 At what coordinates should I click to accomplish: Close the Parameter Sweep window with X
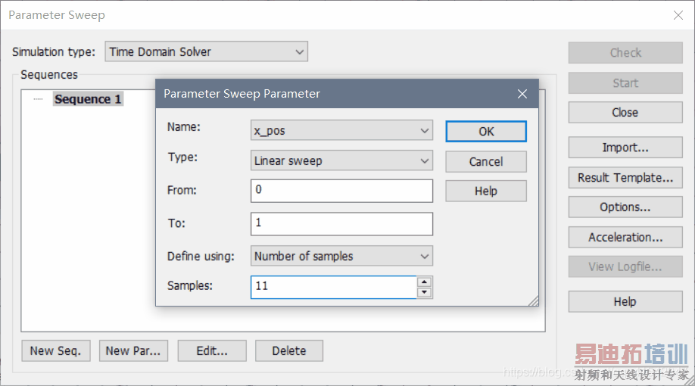[678, 14]
